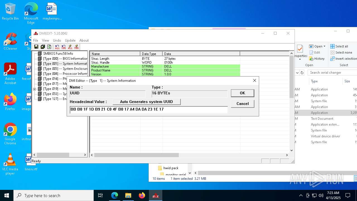
Task: Click Select all in File Explorer
Action: point(339,46)
